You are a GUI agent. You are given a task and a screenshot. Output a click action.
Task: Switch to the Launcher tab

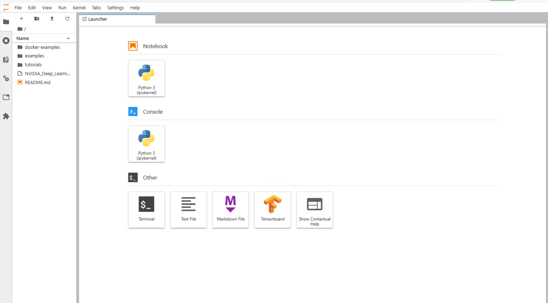click(117, 19)
